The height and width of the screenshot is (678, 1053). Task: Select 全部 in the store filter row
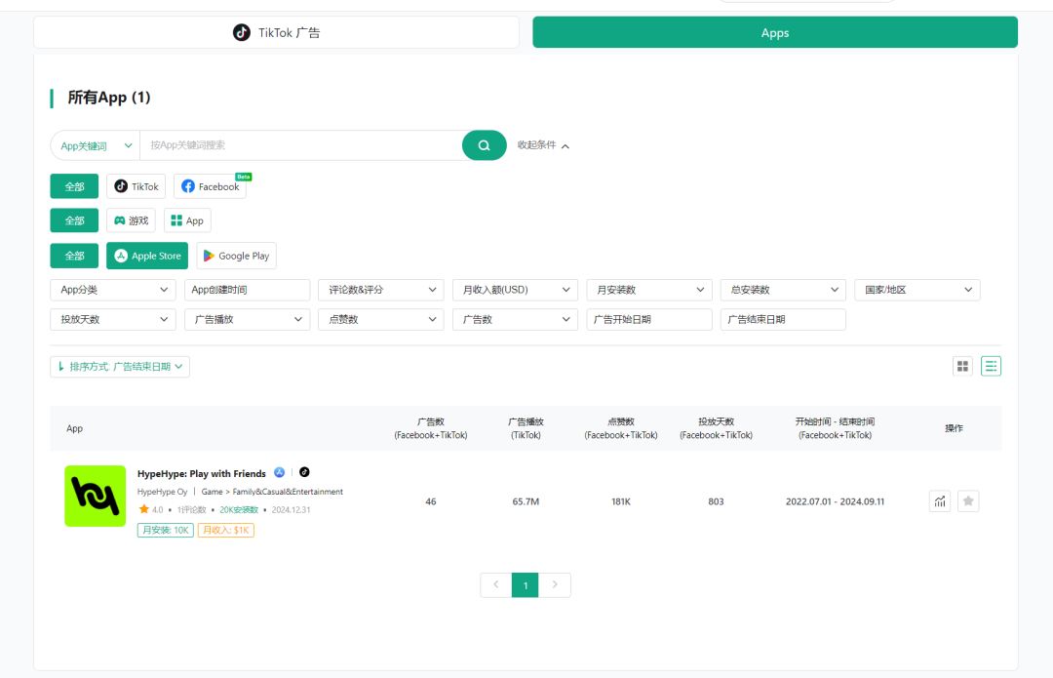(x=74, y=256)
